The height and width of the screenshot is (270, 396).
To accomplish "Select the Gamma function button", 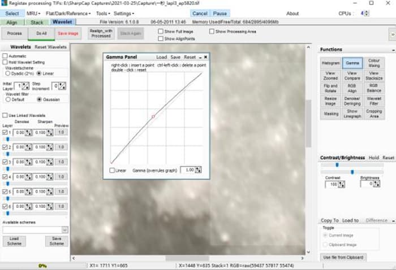I will point(352,63).
